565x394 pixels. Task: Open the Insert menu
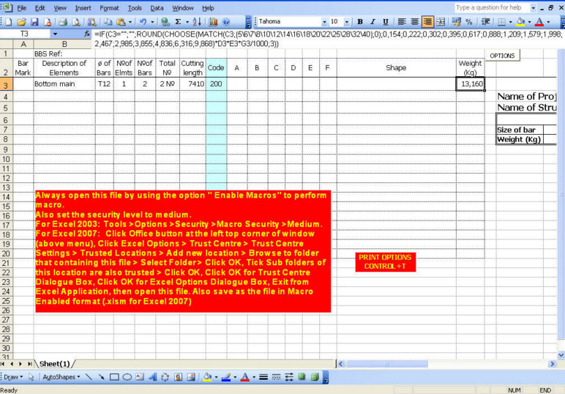(x=83, y=7)
